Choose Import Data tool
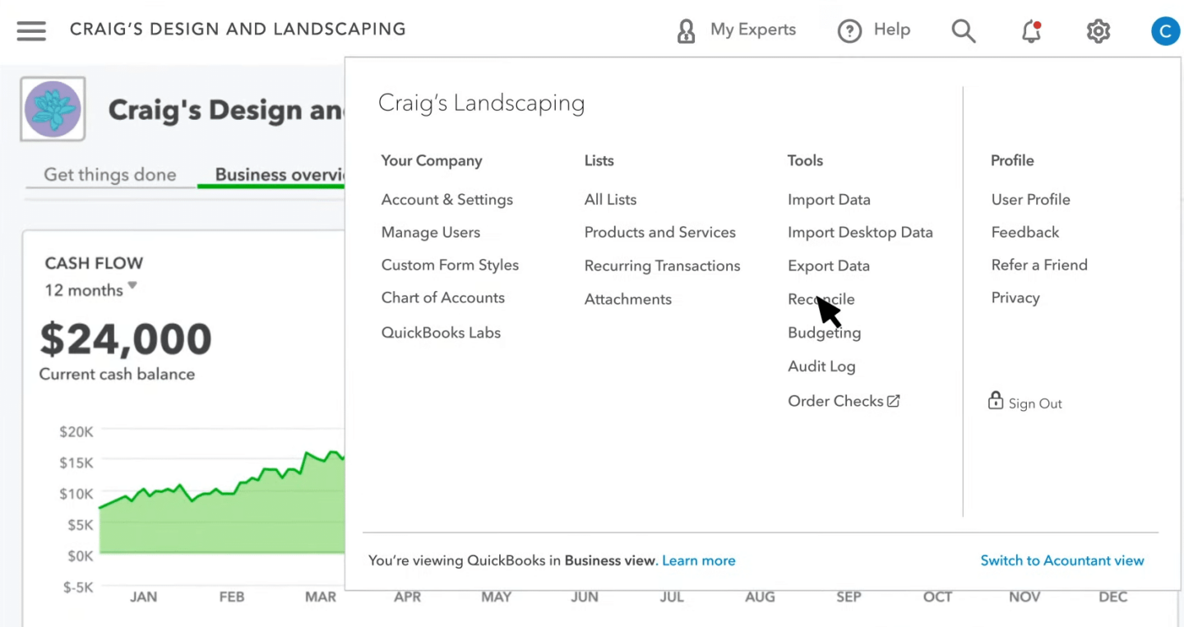The height and width of the screenshot is (627, 1184). pyautogui.click(x=829, y=200)
